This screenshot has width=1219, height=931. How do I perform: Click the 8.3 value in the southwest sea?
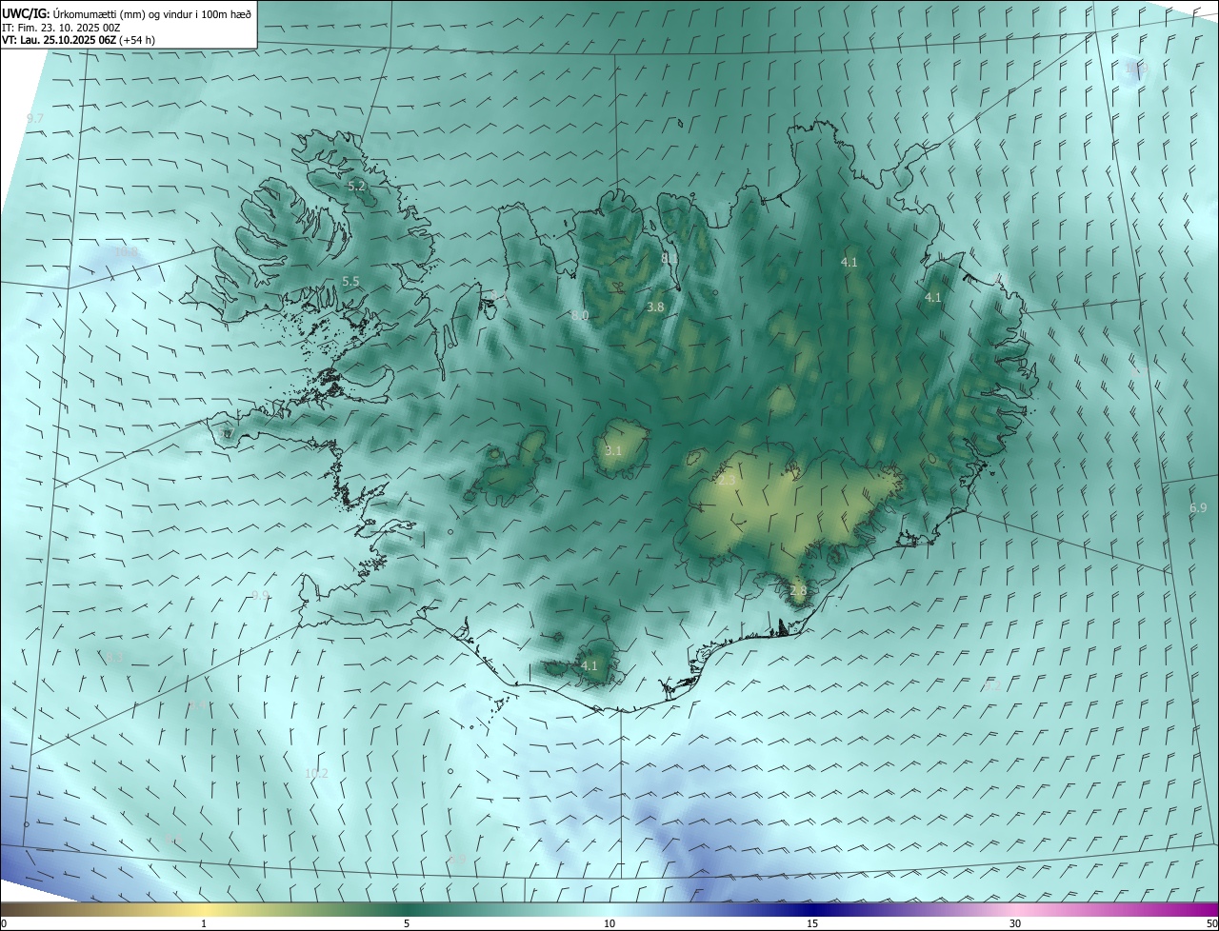(114, 657)
